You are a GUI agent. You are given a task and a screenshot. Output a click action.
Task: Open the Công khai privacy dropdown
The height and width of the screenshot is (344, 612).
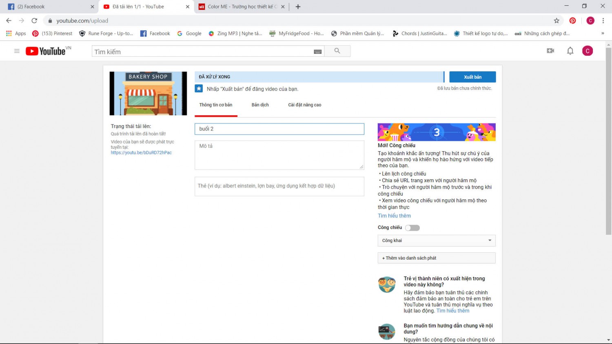437,240
